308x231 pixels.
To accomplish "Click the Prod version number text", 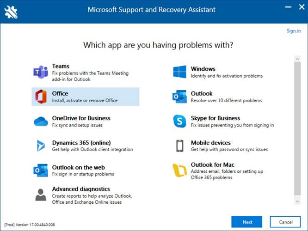I will 30,225.
